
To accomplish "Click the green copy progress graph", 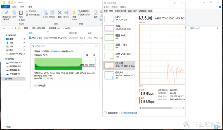I will tap(65, 64).
